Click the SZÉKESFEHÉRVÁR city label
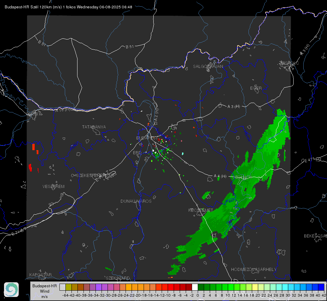327x301 pixels. pyautogui.click(x=95, y=176)
